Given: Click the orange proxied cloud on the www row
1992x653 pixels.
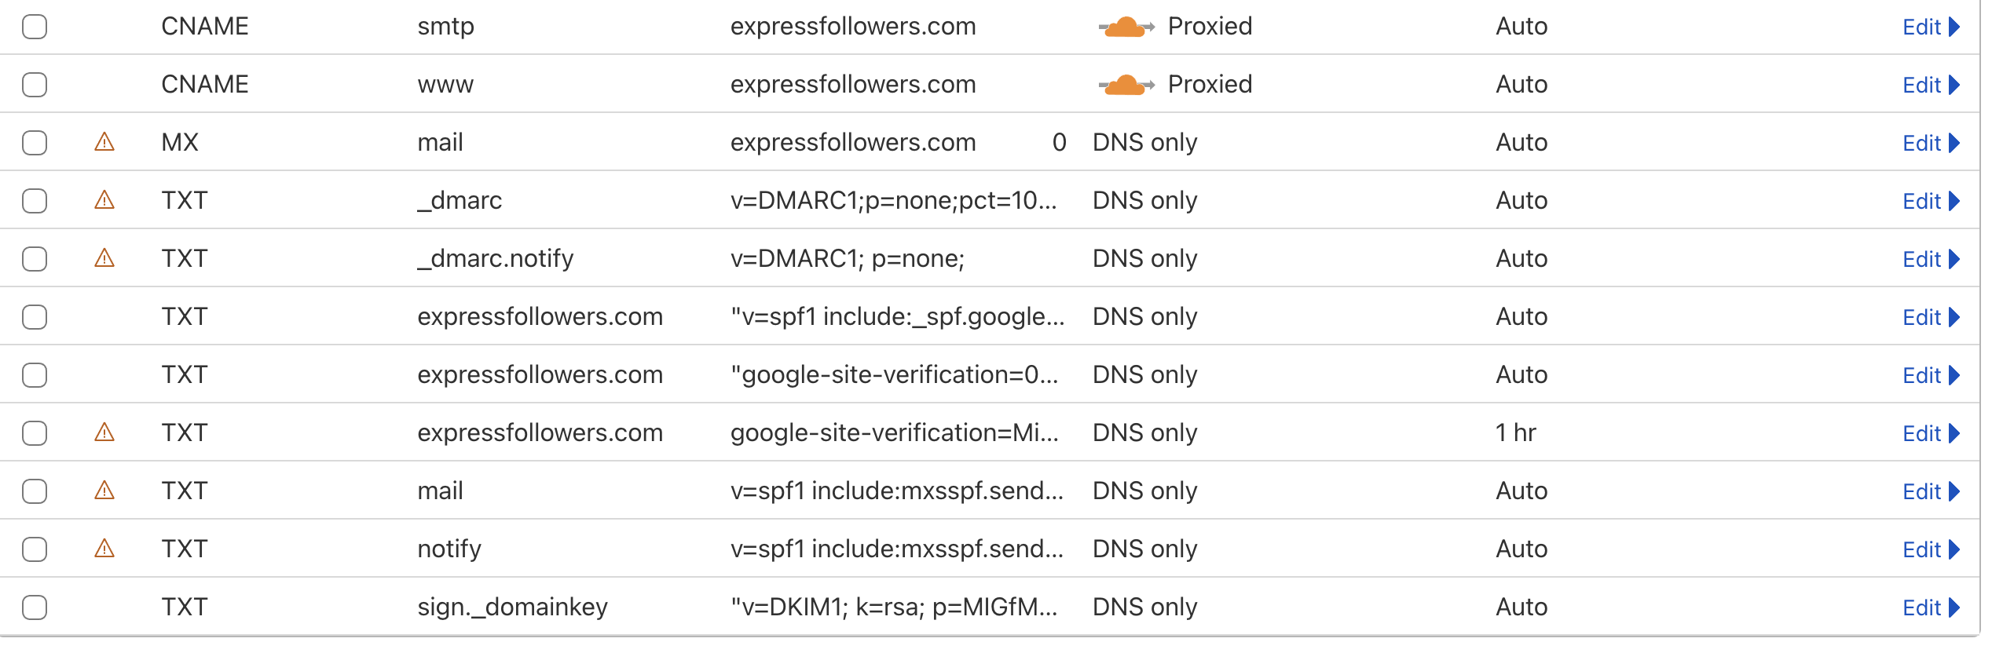Looking at the screenshot, I should [1126, 85].
